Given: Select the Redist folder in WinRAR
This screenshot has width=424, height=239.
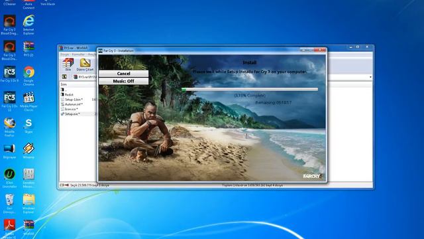Looking at the screenshot, I should (x=78, y=94).
